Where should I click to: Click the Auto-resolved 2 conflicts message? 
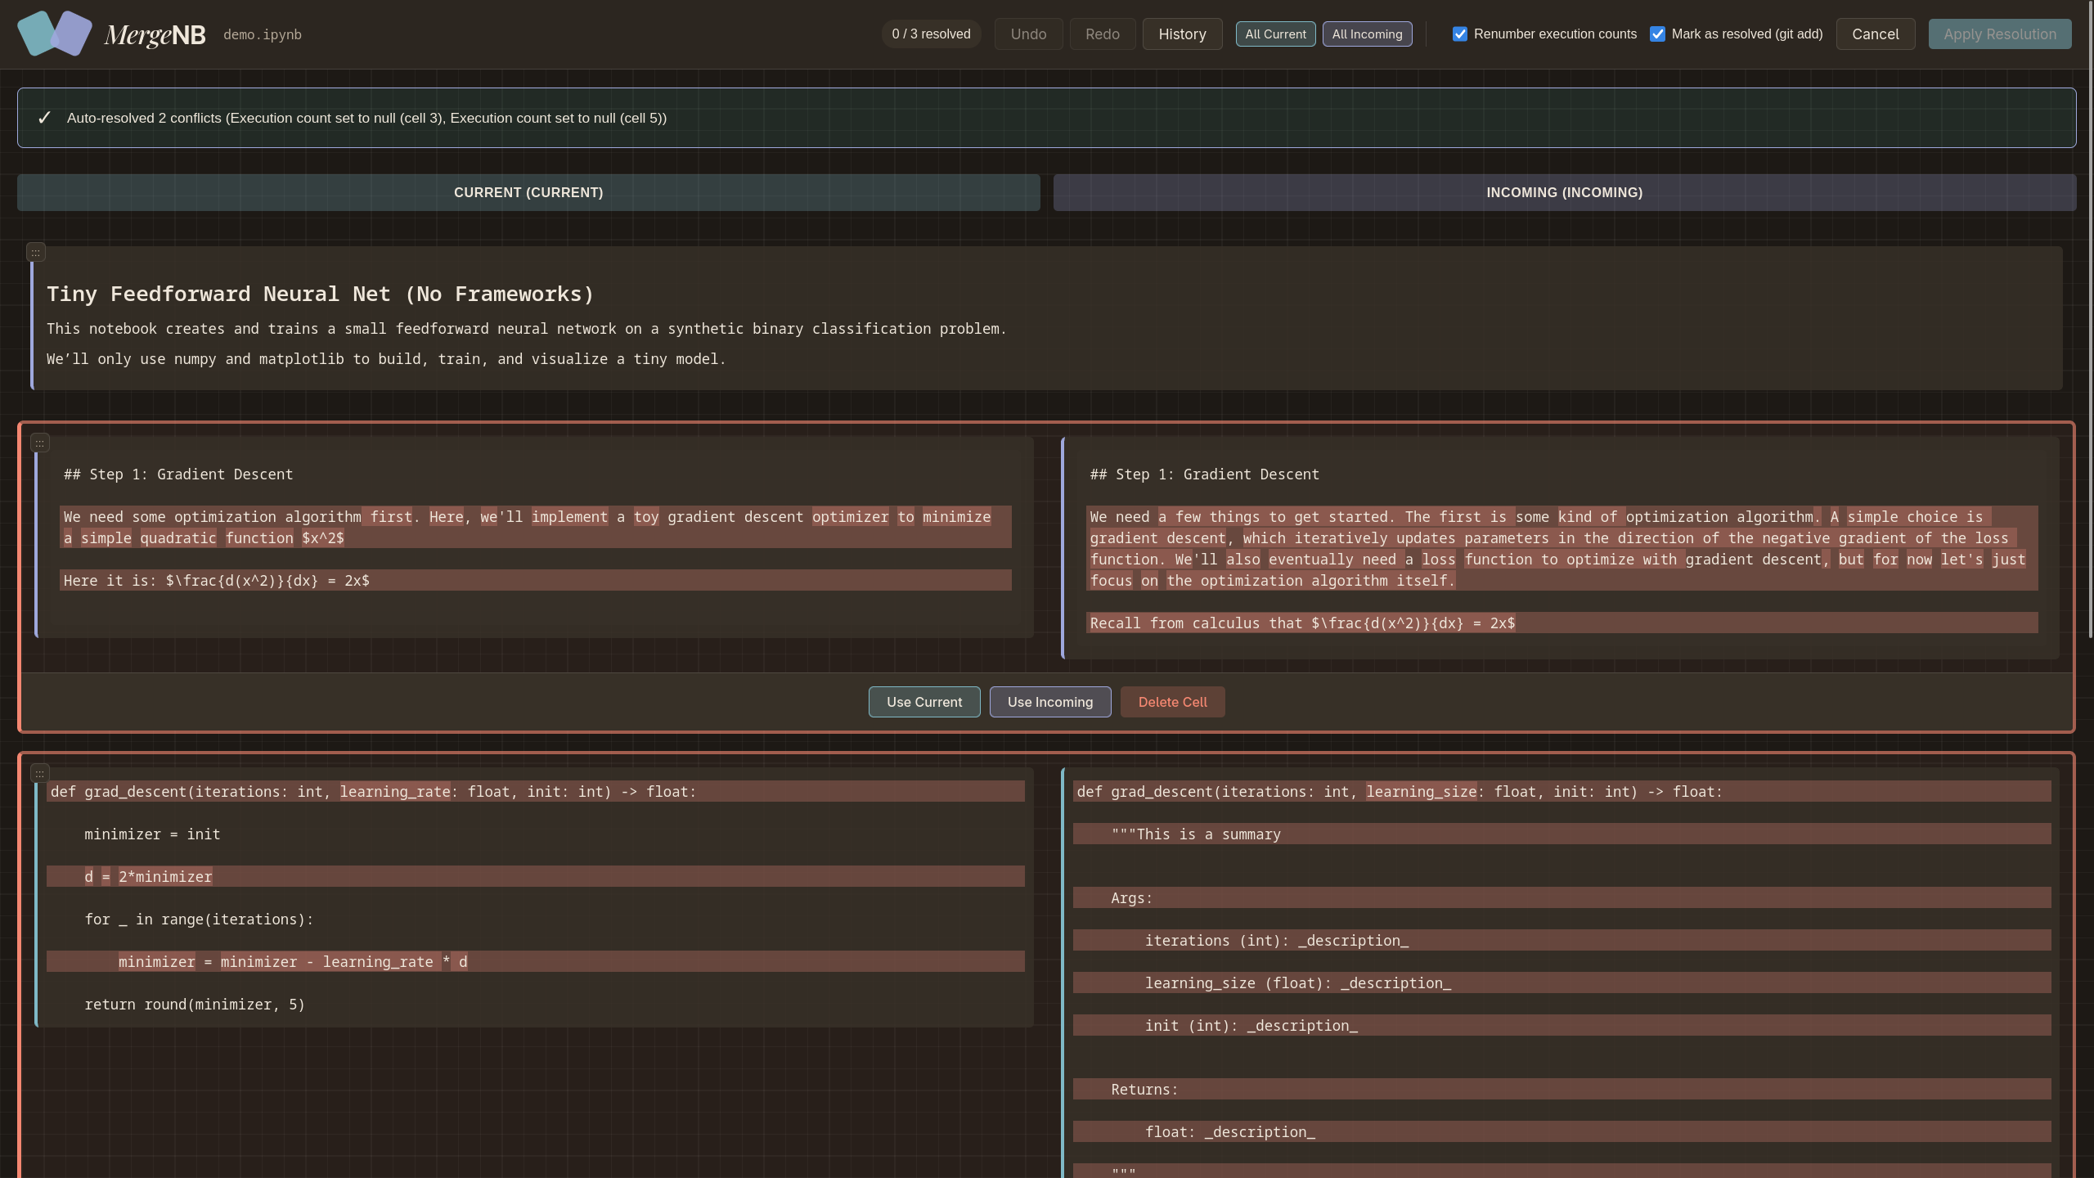366,118
